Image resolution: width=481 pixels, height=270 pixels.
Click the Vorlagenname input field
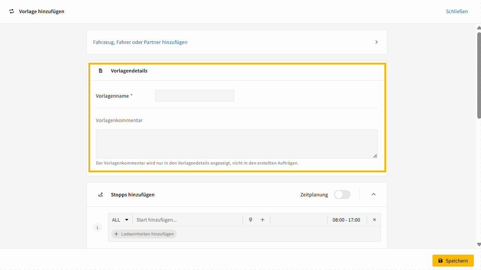(x=194, y=96)
